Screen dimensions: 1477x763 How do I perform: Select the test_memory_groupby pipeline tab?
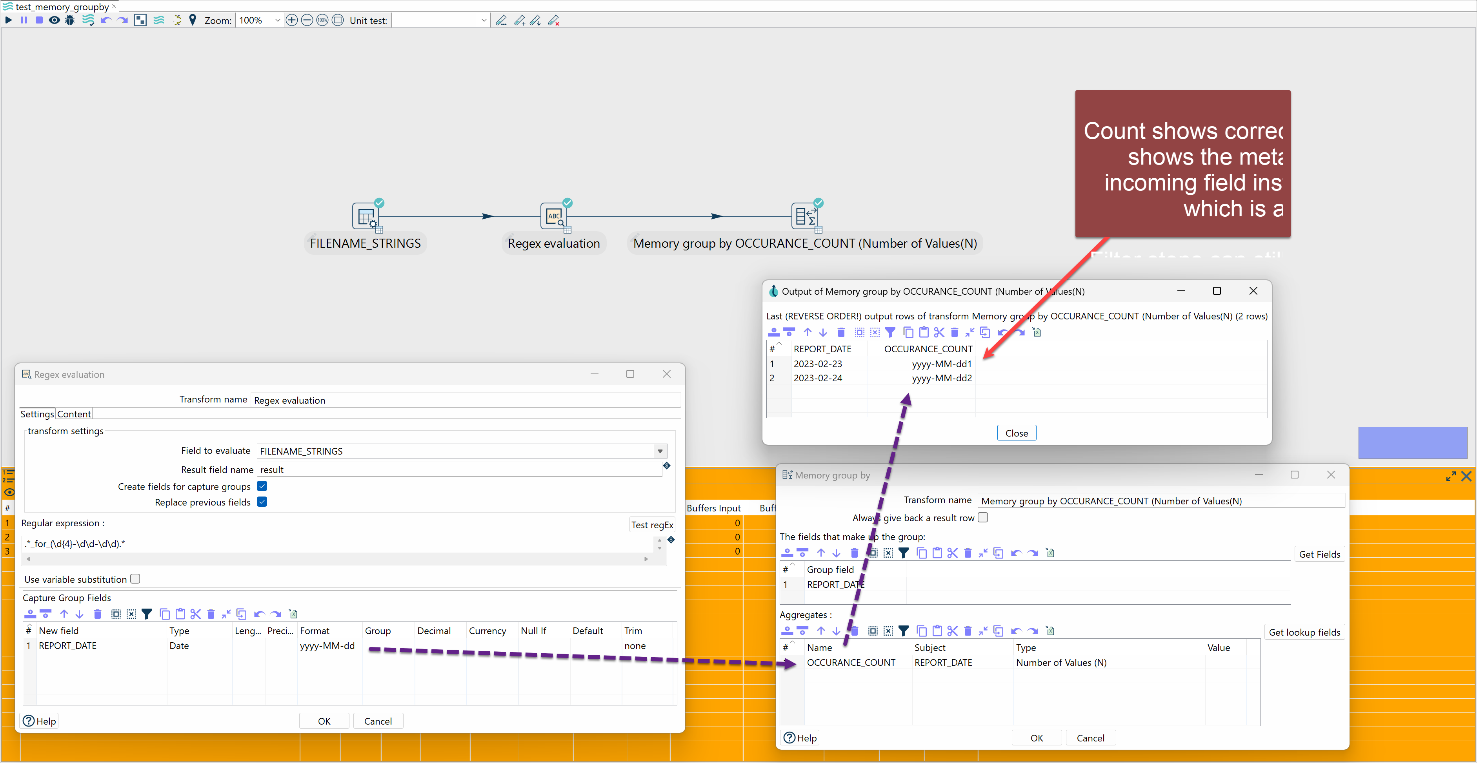62,6
